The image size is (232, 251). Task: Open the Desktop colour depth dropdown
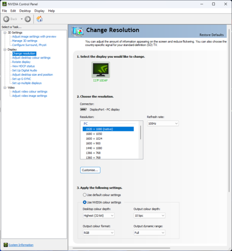(98, 215)
